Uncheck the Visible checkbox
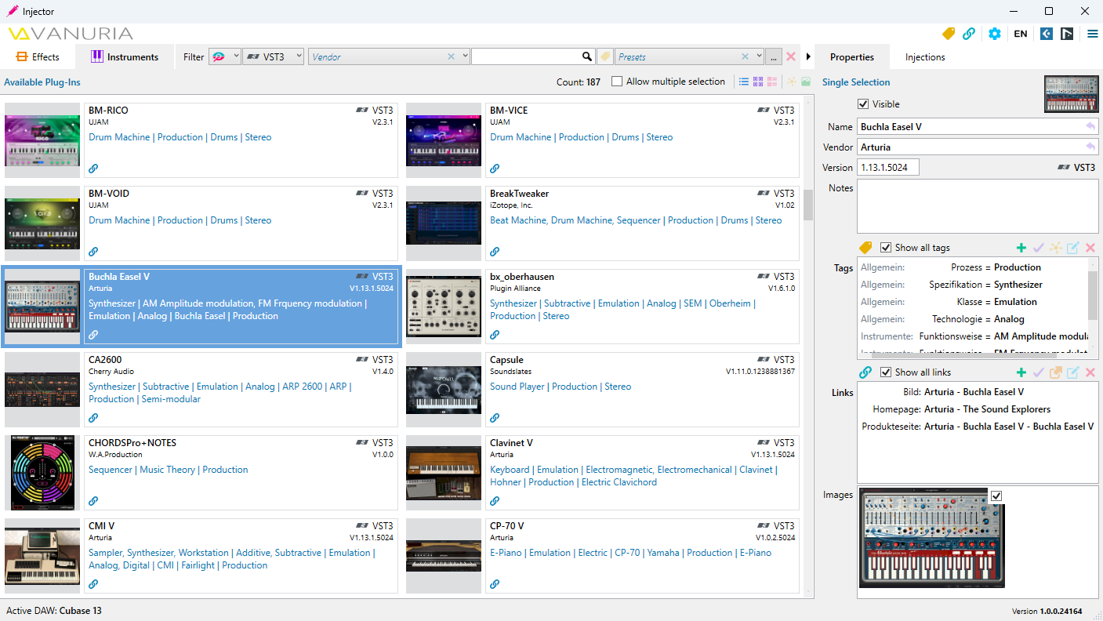The height and width of the screenshot is (621, 1103). click(x=863, y=104)
